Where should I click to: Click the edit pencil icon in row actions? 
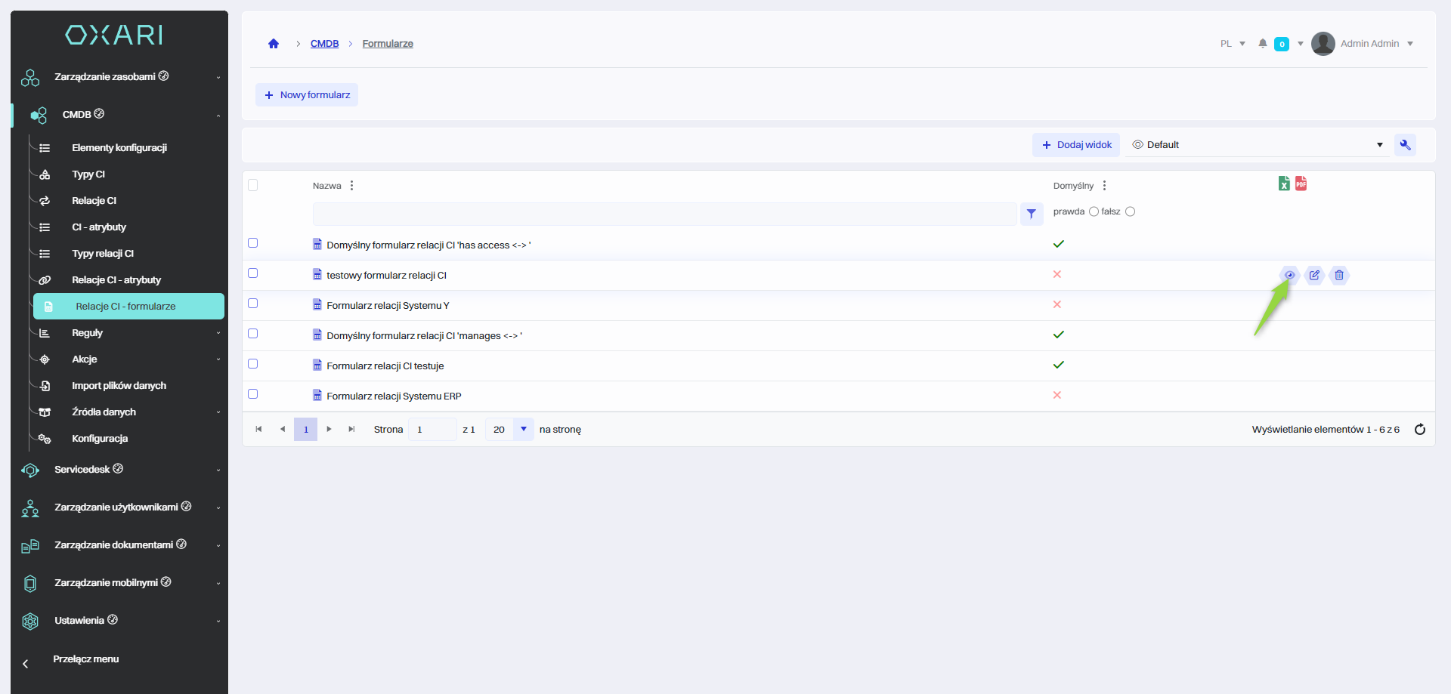1314,276
